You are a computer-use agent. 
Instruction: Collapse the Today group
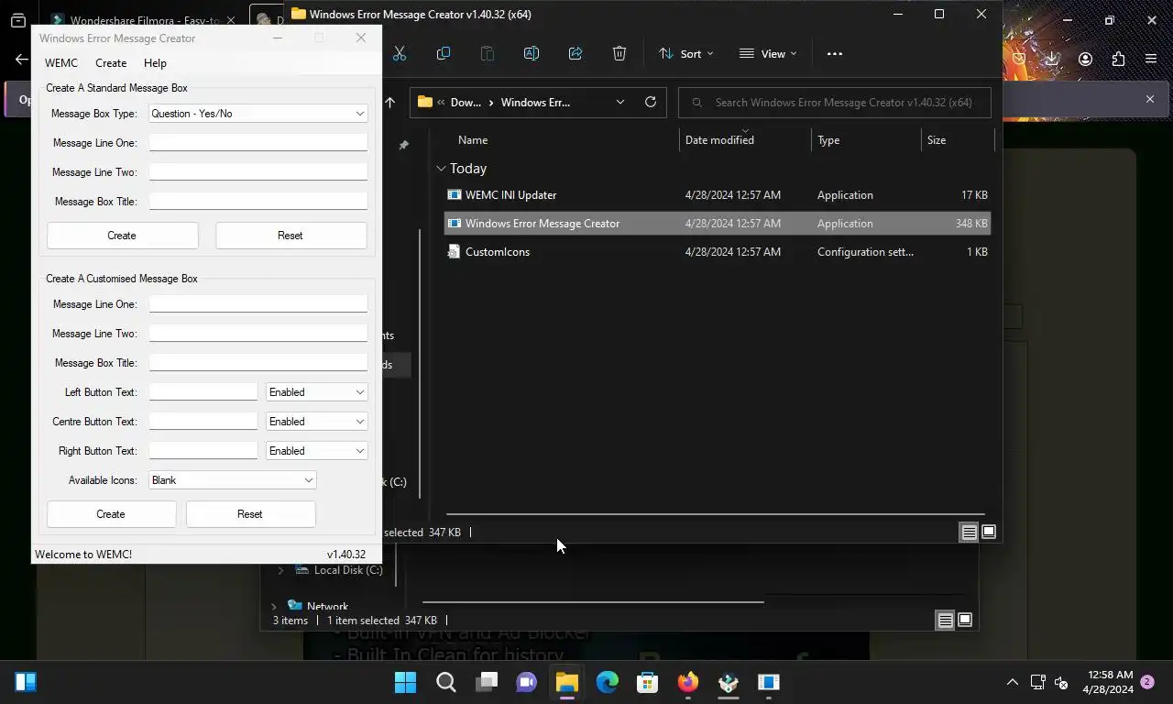point(441,169)
